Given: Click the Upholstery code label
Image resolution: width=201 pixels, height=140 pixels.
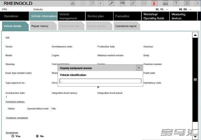Looking at the screenshot, I should point(152,83).
